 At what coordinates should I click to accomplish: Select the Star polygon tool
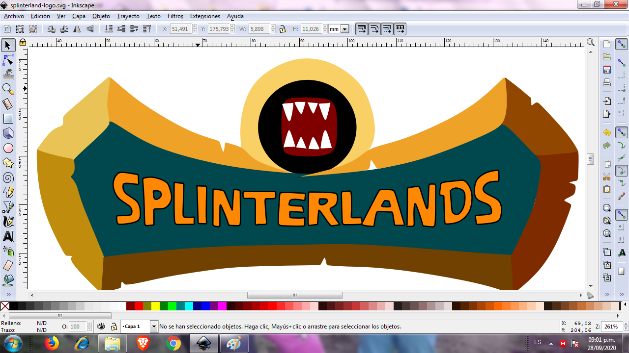8,163
